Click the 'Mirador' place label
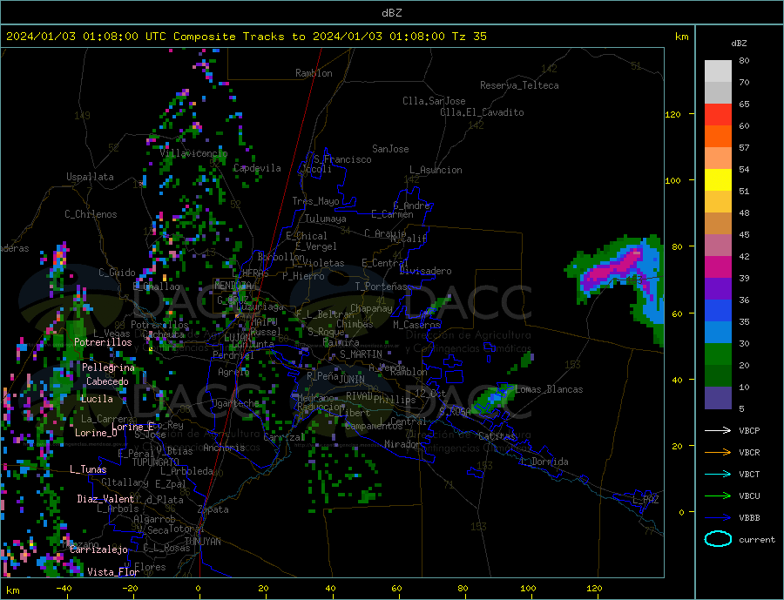Viewport: 784px width, 600px height. click(x=402, y=444)
